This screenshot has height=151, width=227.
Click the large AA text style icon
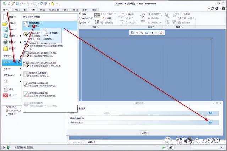point(167,15)
